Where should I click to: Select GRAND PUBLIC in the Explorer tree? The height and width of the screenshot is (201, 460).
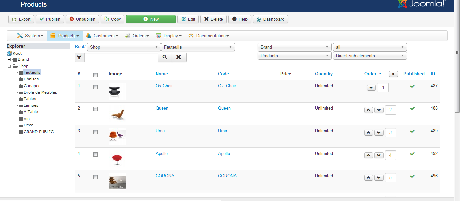click(38, 132)
